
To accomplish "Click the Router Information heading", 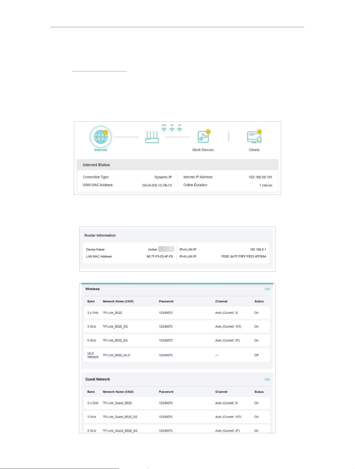I will [100, 235].
